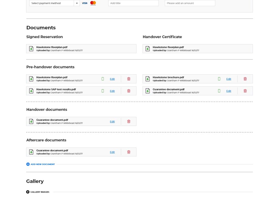The image size is (279, 198).
Task: Focus the Please add an amount field
Action: (x=190, y=3)
